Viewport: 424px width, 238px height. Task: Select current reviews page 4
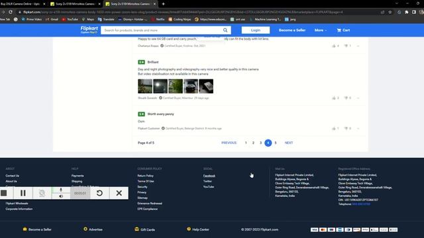268,143
